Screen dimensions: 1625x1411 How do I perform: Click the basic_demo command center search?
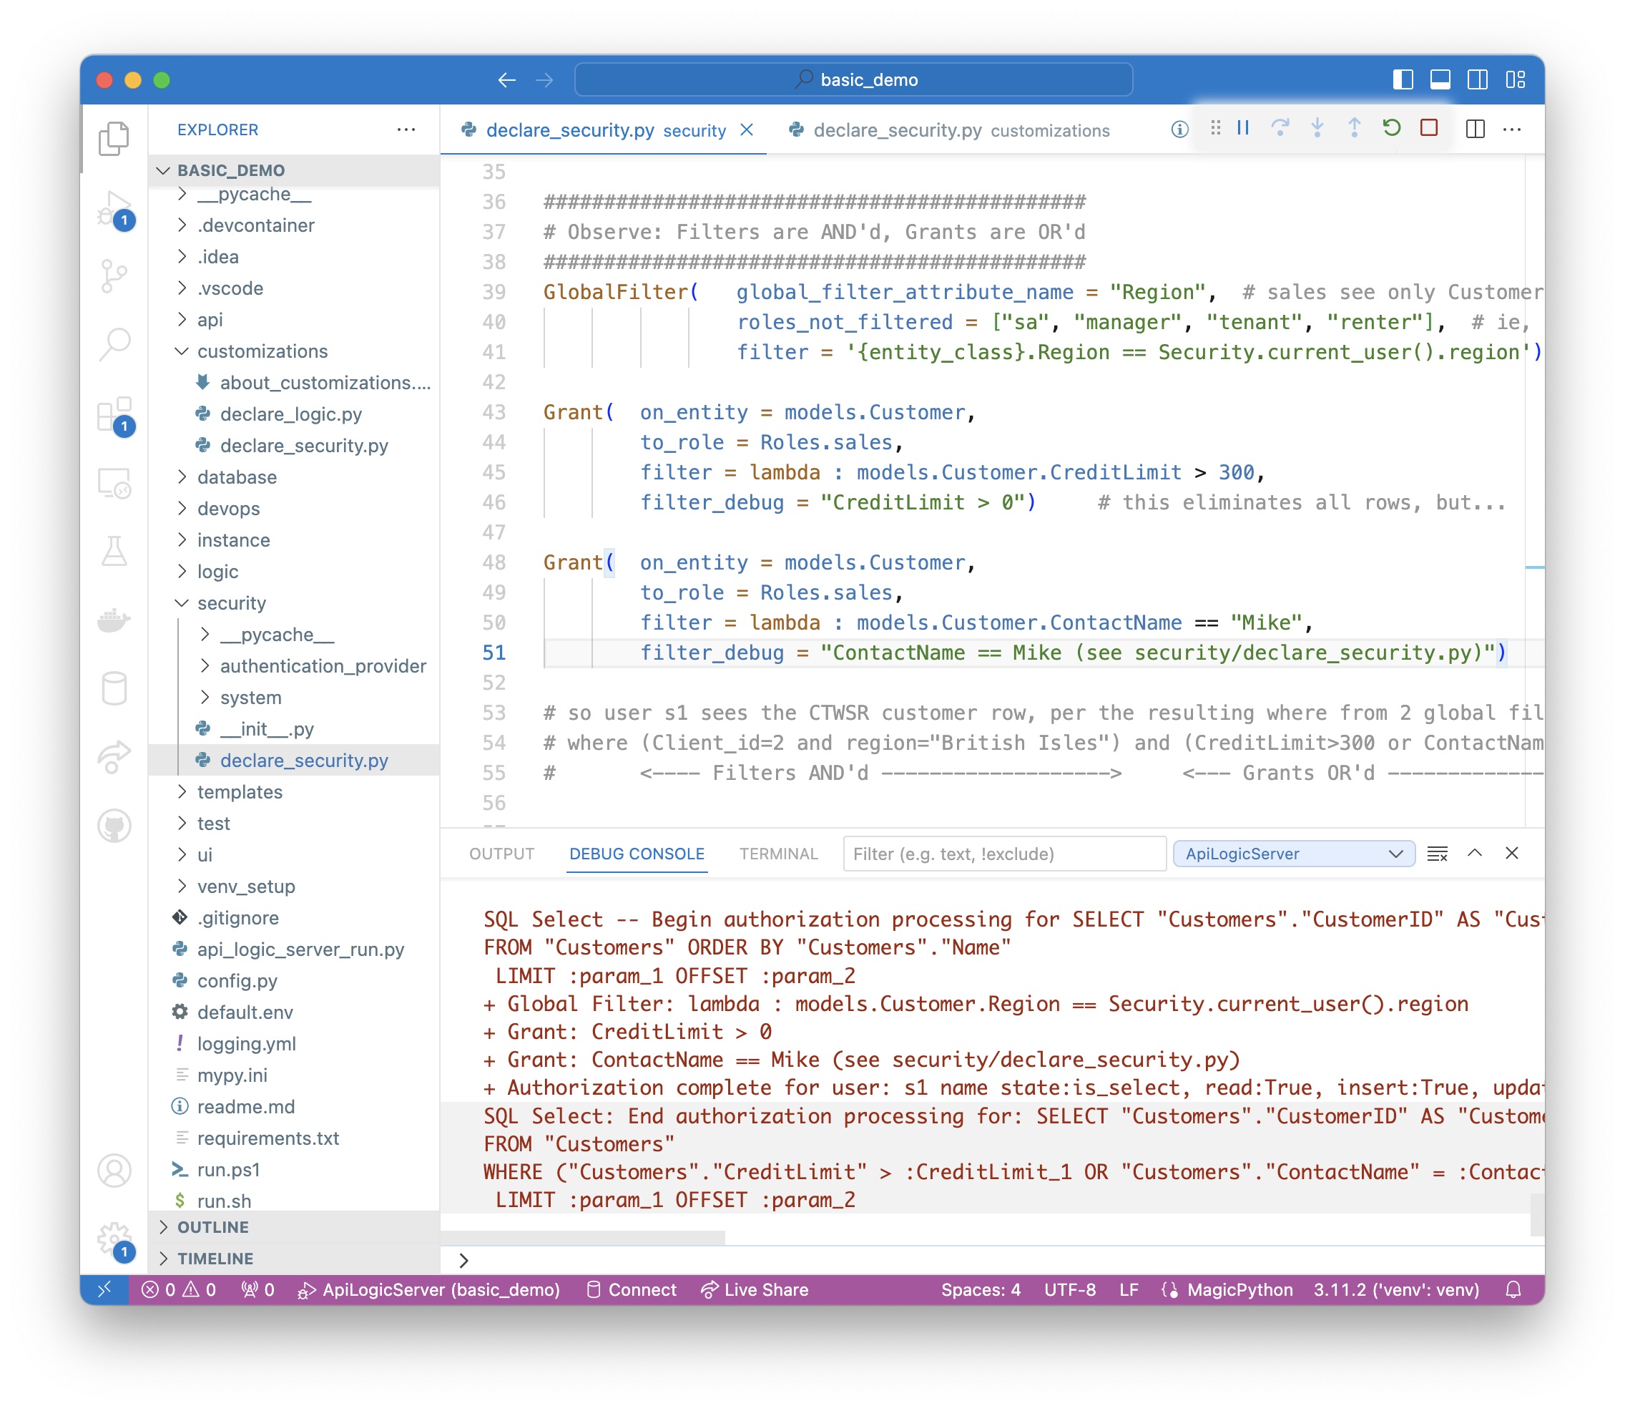tap(854, 79)
